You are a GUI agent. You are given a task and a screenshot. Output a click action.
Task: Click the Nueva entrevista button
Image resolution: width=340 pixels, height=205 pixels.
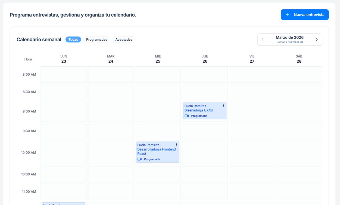(305, 15)
